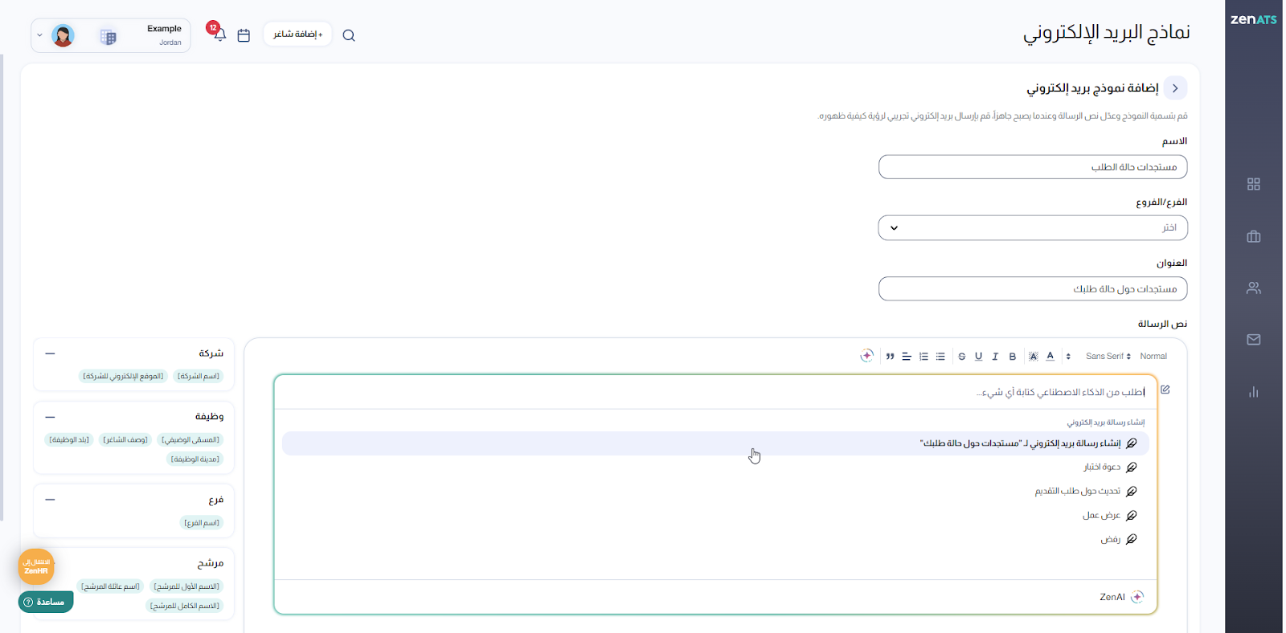Insert the [وصف الشاغر] variable tag
The image size is (1286, 633).
pyautogui.click(x=125, y=439)
